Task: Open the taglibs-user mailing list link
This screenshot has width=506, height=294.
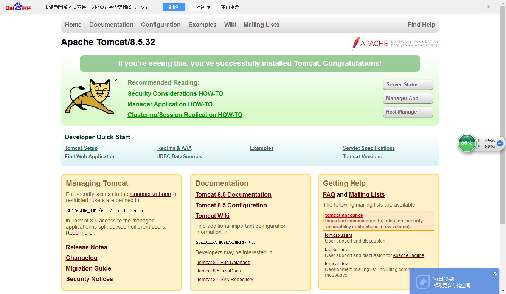Action: click(x=337, y=250)
